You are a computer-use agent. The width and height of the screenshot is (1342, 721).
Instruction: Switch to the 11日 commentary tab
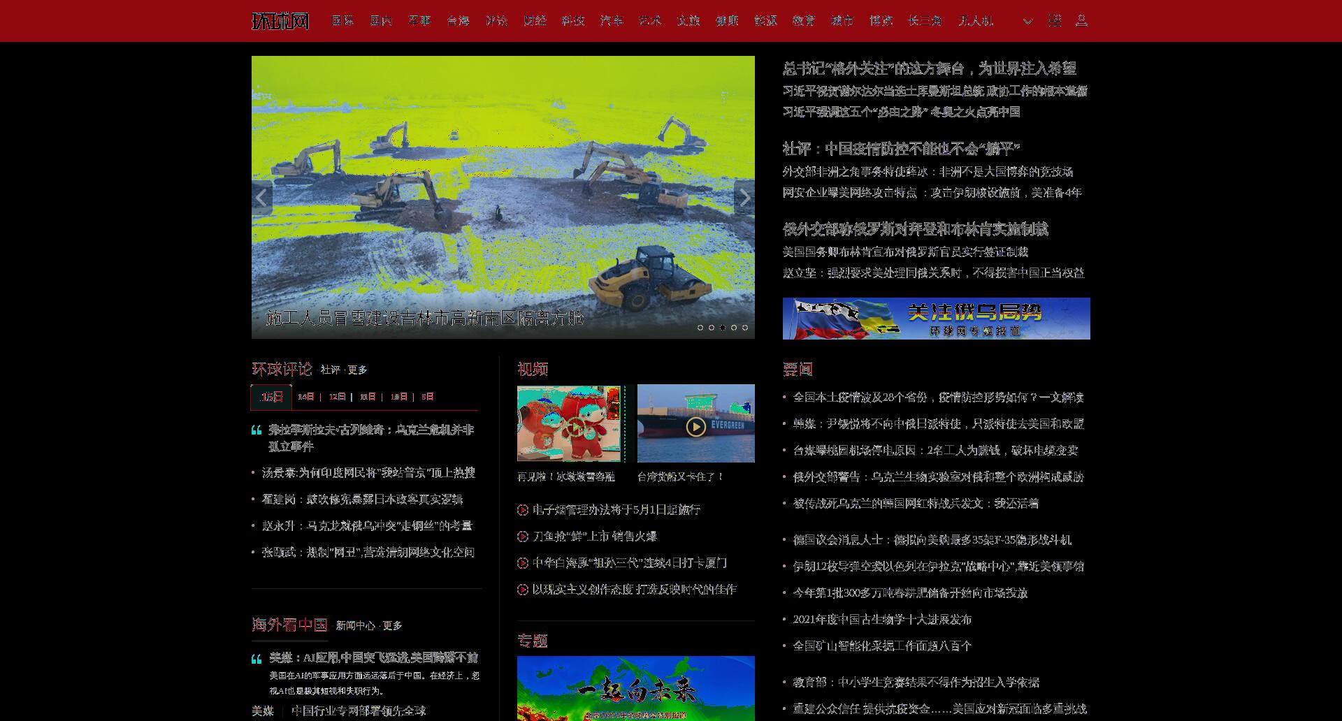point(368,397)
